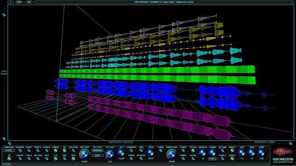Enable ABS mode

coord(64,159)
